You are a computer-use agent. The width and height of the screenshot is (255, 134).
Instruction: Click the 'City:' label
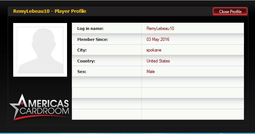[82, 50]
